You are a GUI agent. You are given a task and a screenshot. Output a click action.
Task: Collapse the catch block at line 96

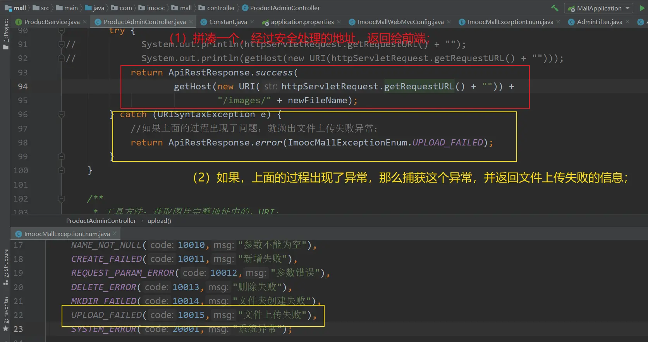[61, 115]
